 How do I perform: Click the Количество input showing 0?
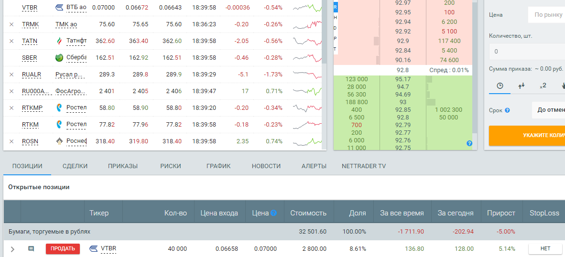[x=527, y=52]
